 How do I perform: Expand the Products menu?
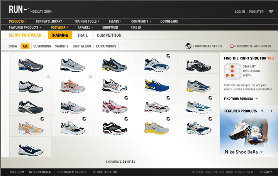point(17,21)
